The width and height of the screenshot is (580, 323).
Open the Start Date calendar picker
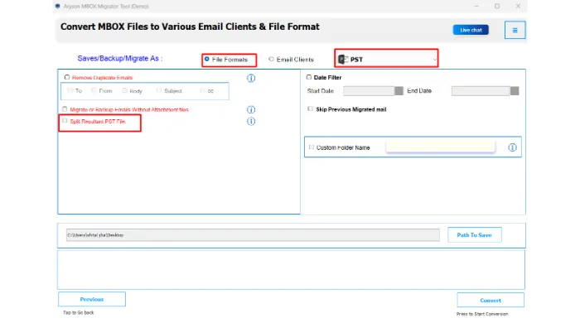pos(399,91)
